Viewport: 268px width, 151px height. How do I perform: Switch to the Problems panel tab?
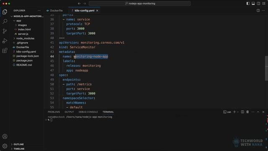pos(54,112)
